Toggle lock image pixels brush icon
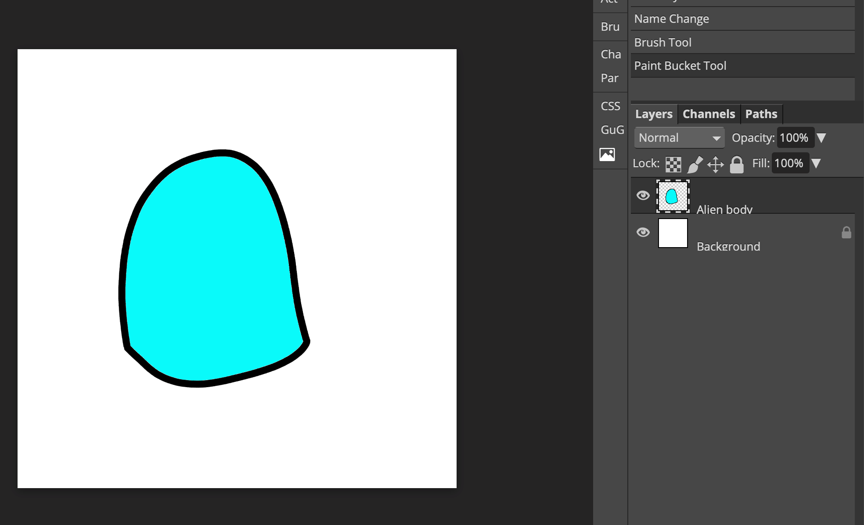The height and width of the screenshot is (525, 864). [695, 164]
